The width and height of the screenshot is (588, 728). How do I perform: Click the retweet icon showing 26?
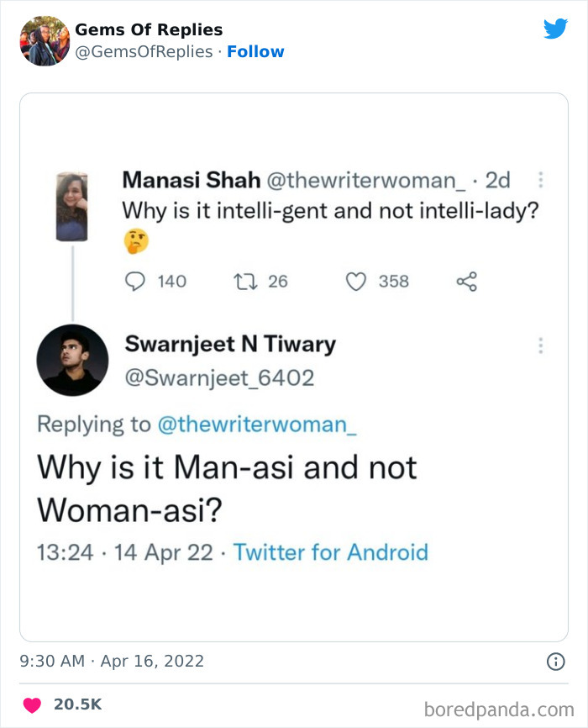pos(244,282)
